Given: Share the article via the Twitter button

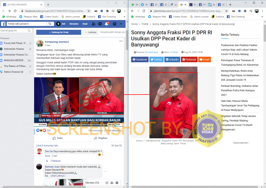Looking at the screenshot, I should (156, 60).
